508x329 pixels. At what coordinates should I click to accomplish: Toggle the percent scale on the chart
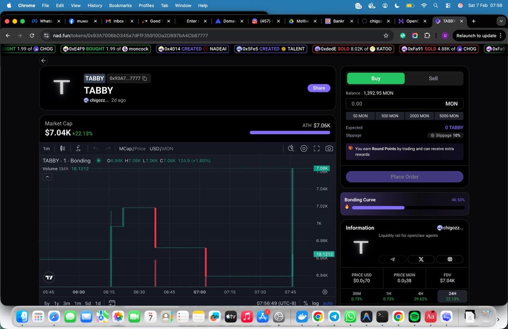click(306, 303)
